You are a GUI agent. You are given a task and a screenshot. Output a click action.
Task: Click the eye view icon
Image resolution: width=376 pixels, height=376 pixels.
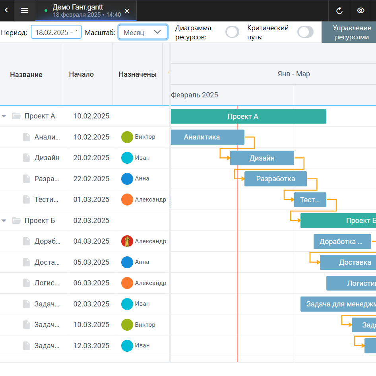click(360, 11)
